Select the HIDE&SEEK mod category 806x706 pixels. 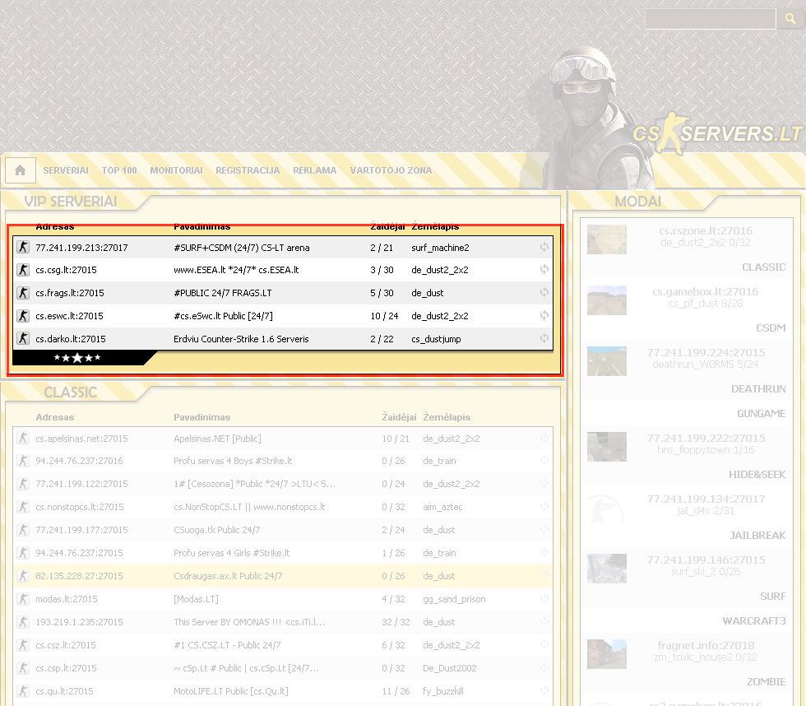pyautogui.click(x=757, y=475)
